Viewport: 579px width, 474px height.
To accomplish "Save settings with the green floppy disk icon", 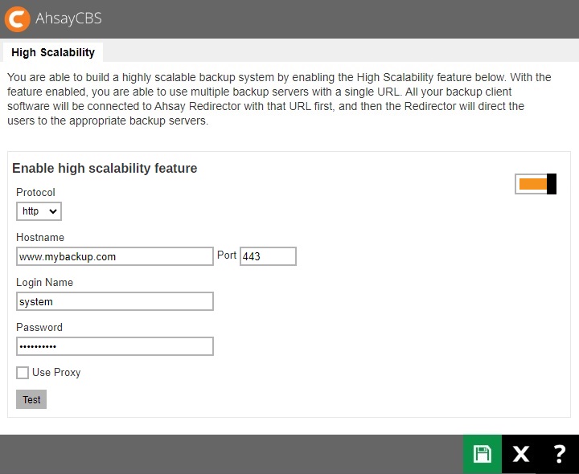I will click(x=482, y=454).
